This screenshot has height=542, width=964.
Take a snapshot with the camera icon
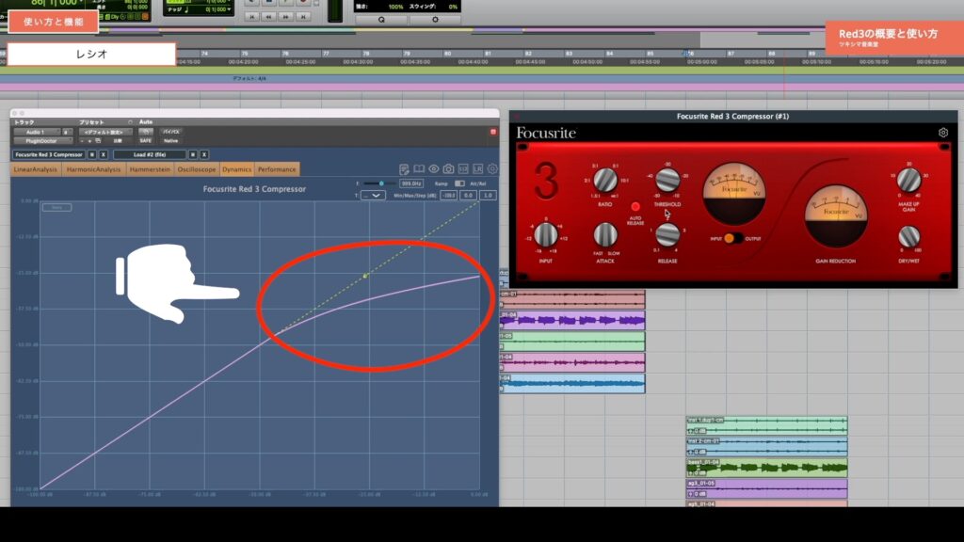click(x=448, y=169)
